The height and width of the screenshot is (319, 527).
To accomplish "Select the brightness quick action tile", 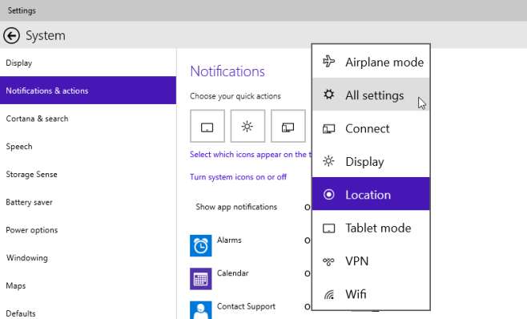I will [247, 126].
